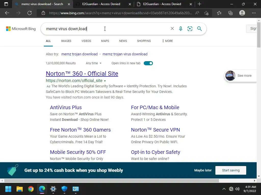The image size is (261, 195).
Task: Expand the MORE search categories menu
Action: click(x=167, y=41)
